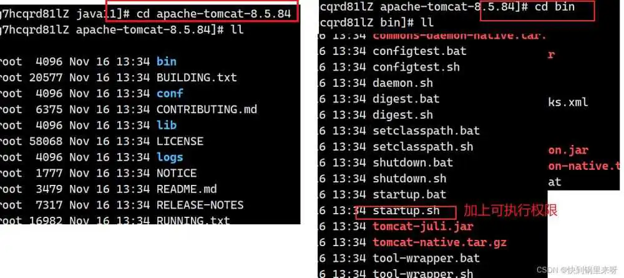The height and width of the screenshot is (278, 624).
Task: Select shutdown.sh in the bin listing
Action: point(409,179)
